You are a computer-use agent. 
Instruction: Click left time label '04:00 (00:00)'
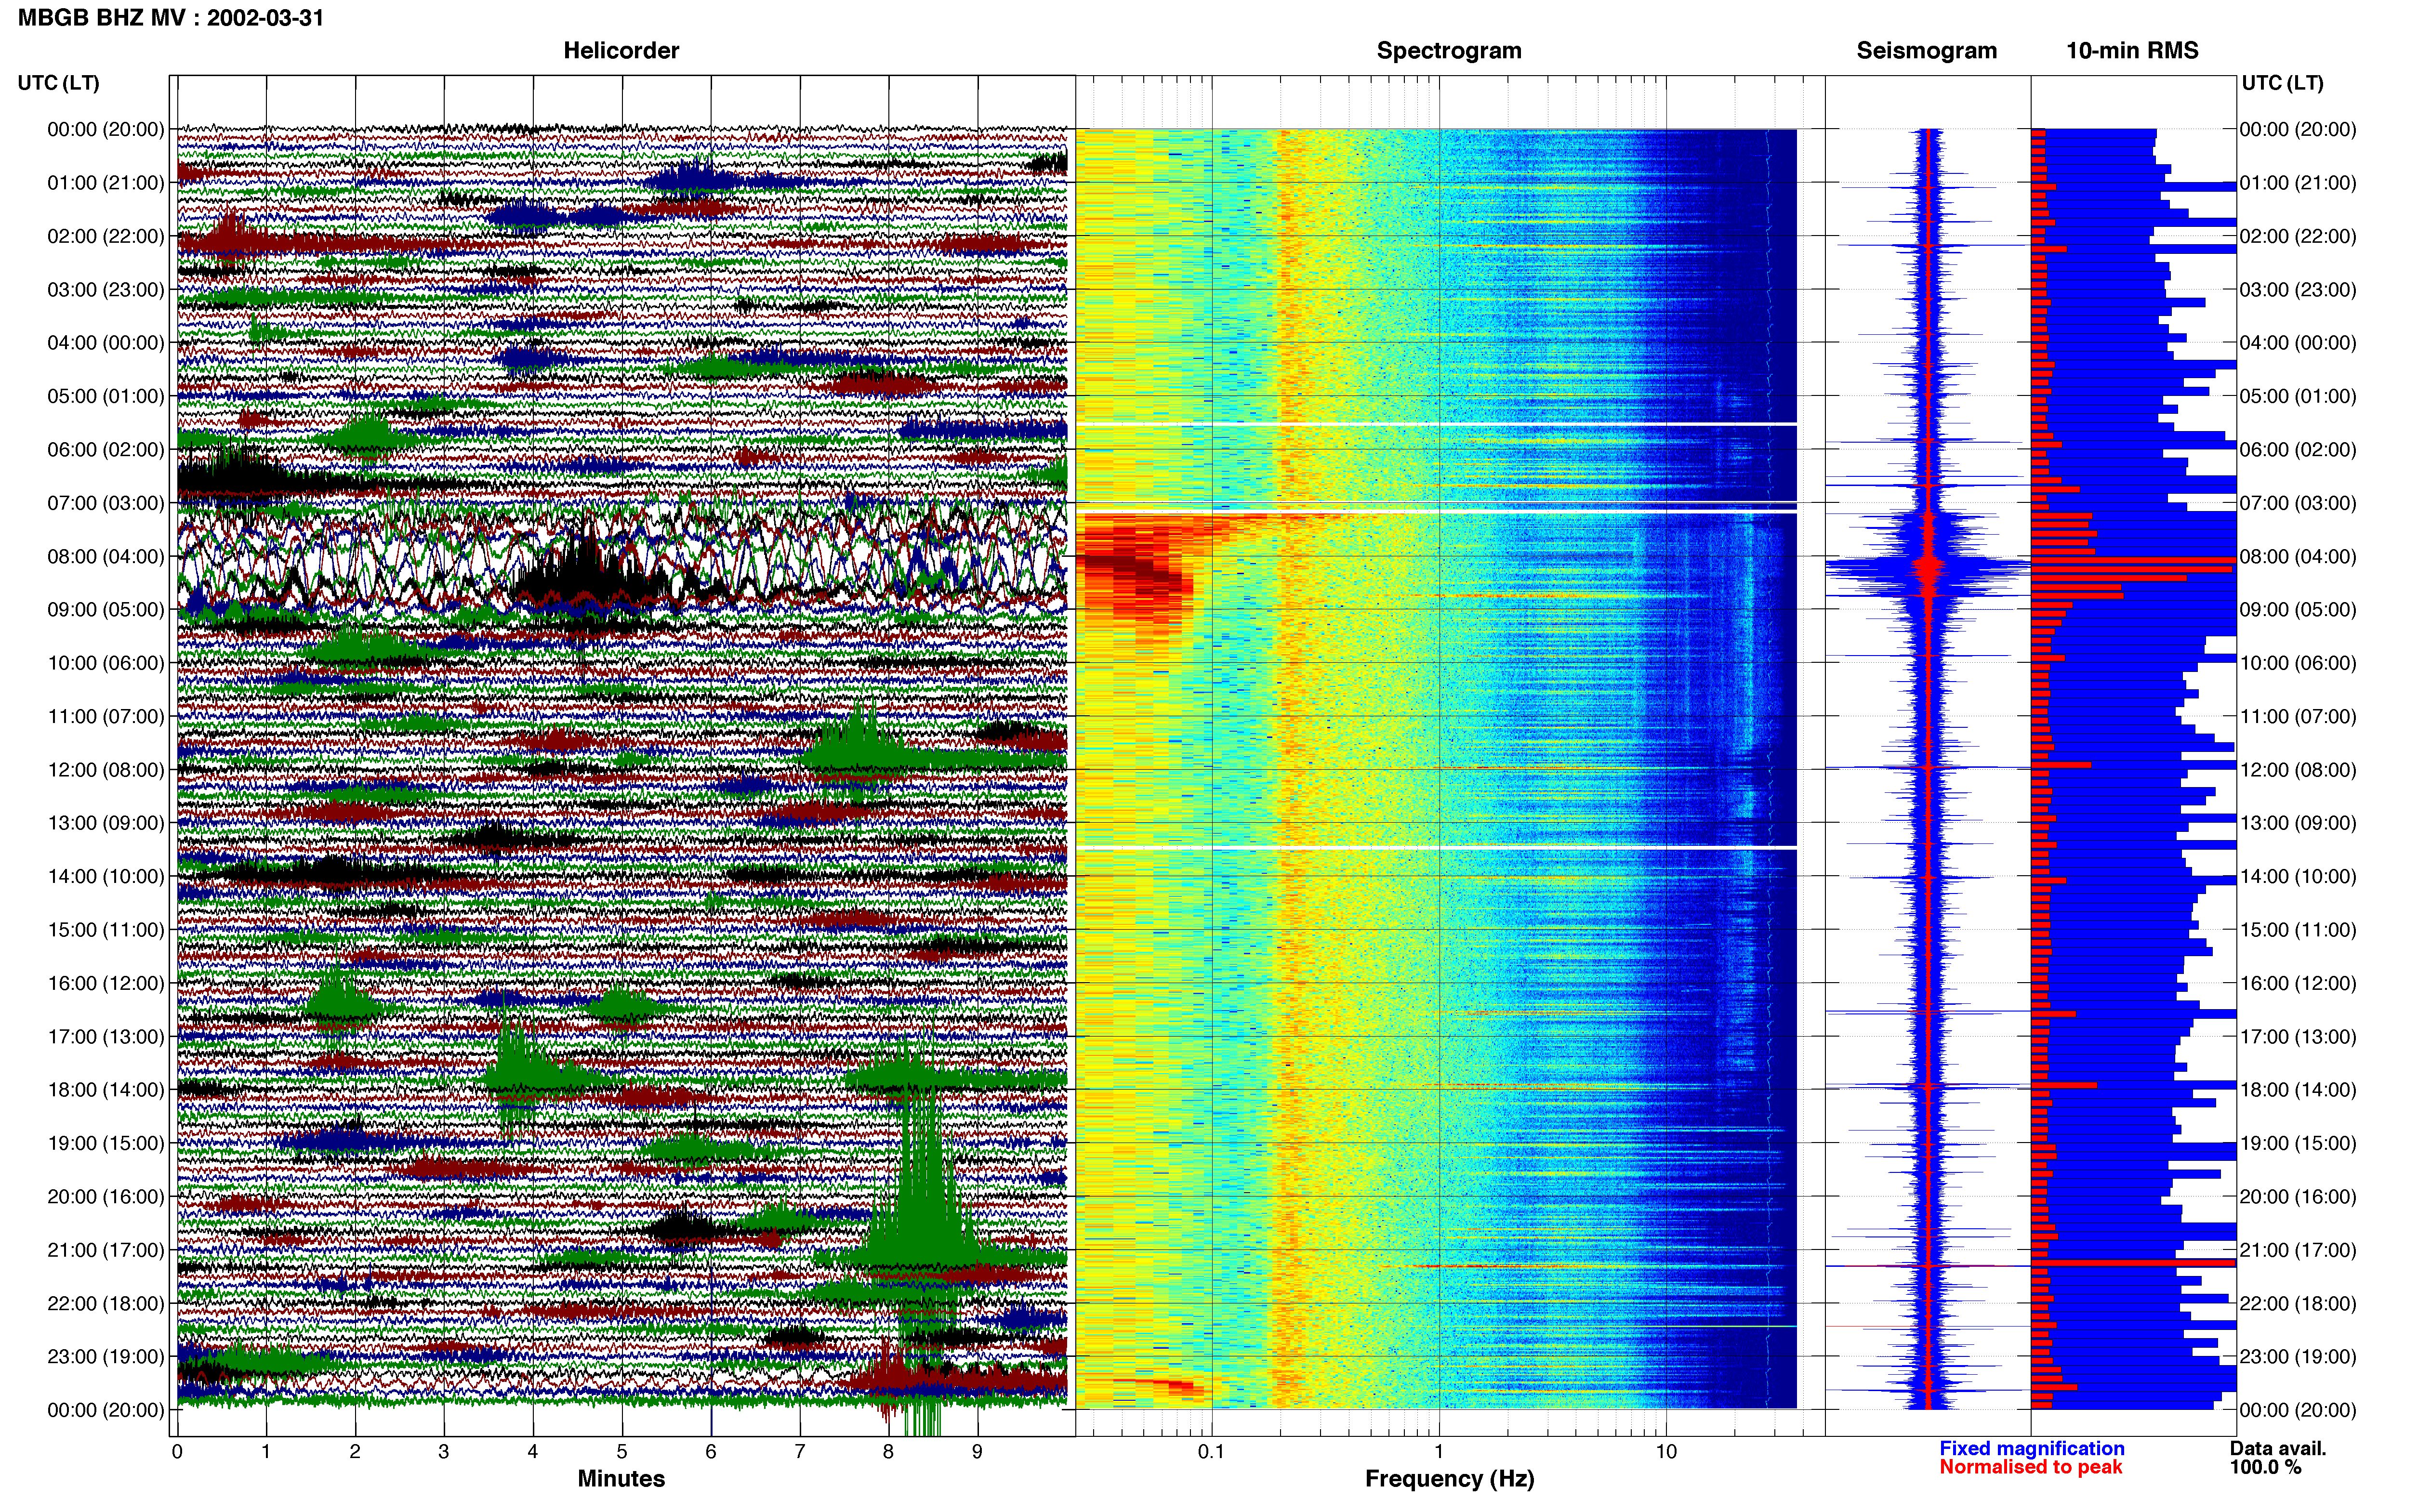(x=106, y=343)
